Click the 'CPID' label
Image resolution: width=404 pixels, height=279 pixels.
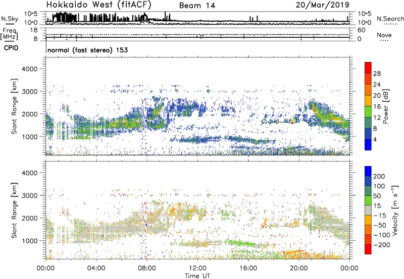(x=11, y=48)
